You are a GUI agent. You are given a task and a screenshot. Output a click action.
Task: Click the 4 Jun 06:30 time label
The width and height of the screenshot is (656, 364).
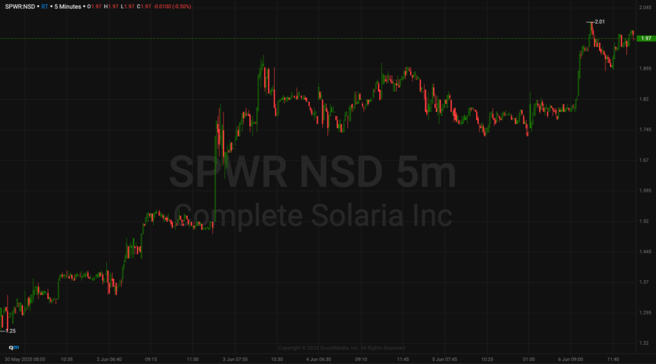(318, 360)
